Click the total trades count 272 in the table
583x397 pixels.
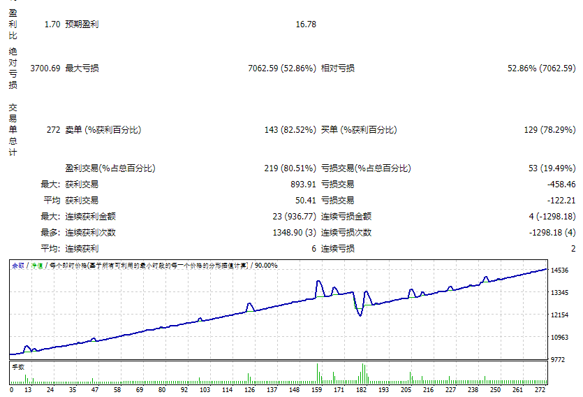click(53, 129)
